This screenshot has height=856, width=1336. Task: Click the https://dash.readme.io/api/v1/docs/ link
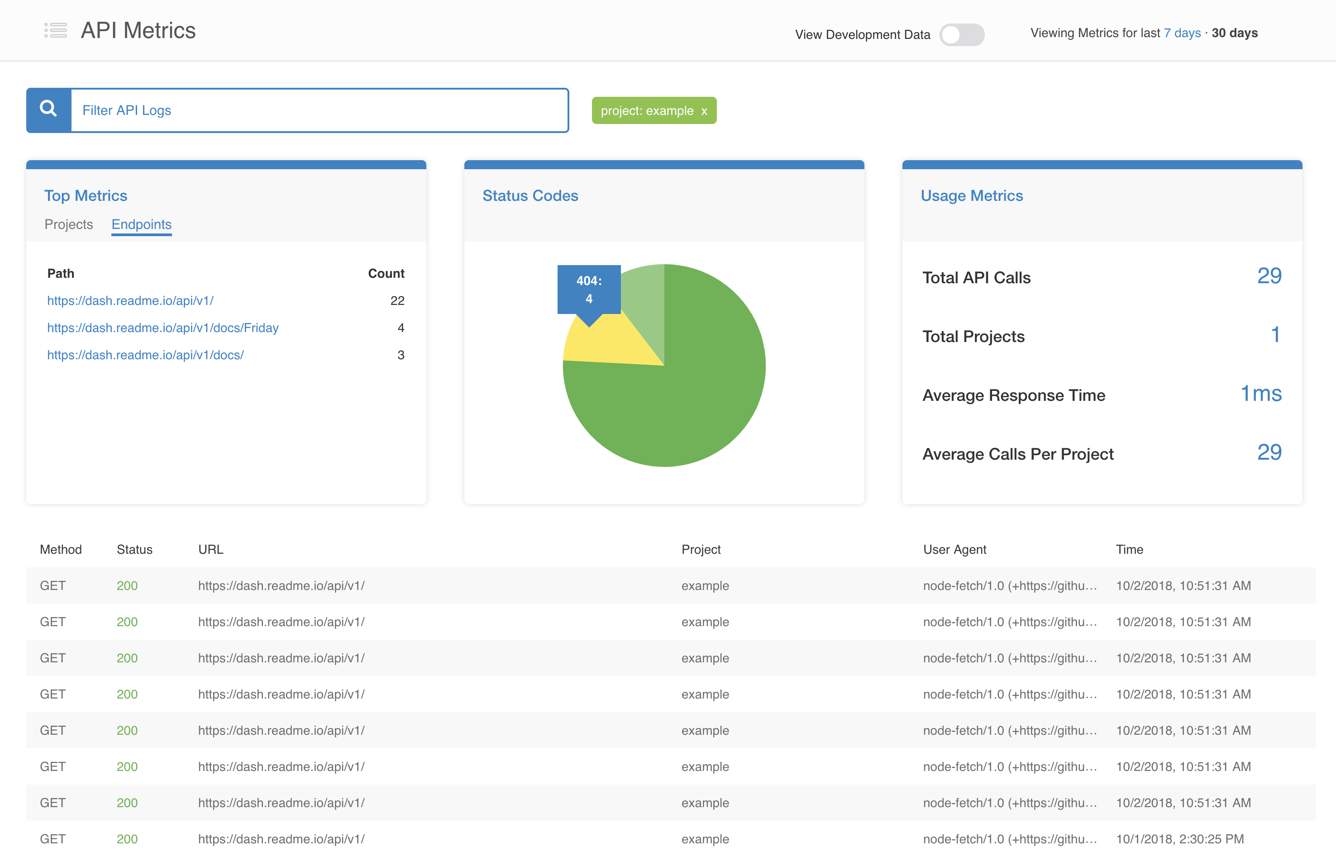tap(146, 353)
